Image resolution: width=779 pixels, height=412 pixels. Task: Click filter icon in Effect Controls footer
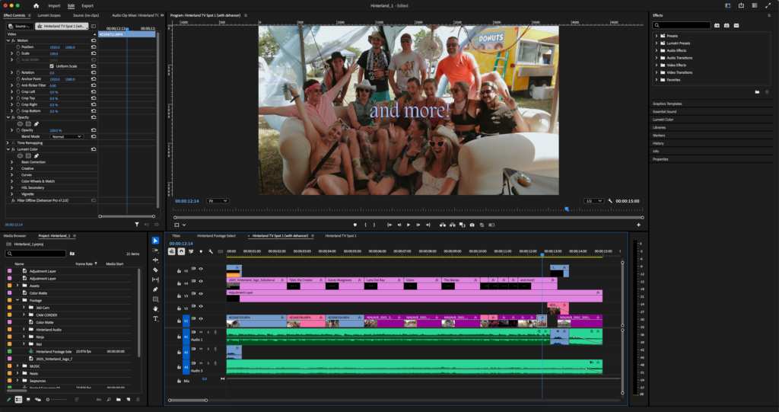tap(137, 225)
